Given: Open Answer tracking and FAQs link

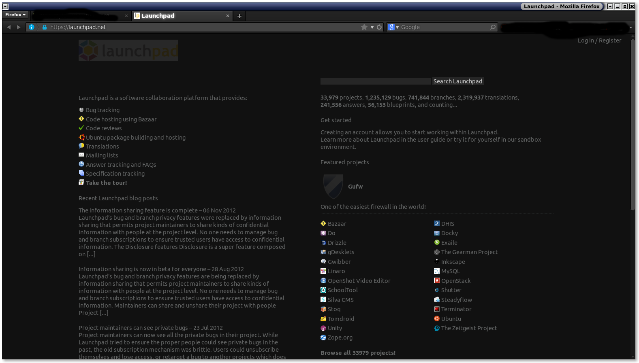Looking at the screenshot, I should pyautogui.click(x=121, y=165).
